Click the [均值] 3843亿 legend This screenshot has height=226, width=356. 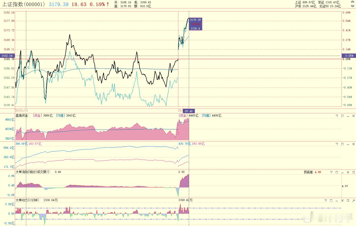(66, 115)
